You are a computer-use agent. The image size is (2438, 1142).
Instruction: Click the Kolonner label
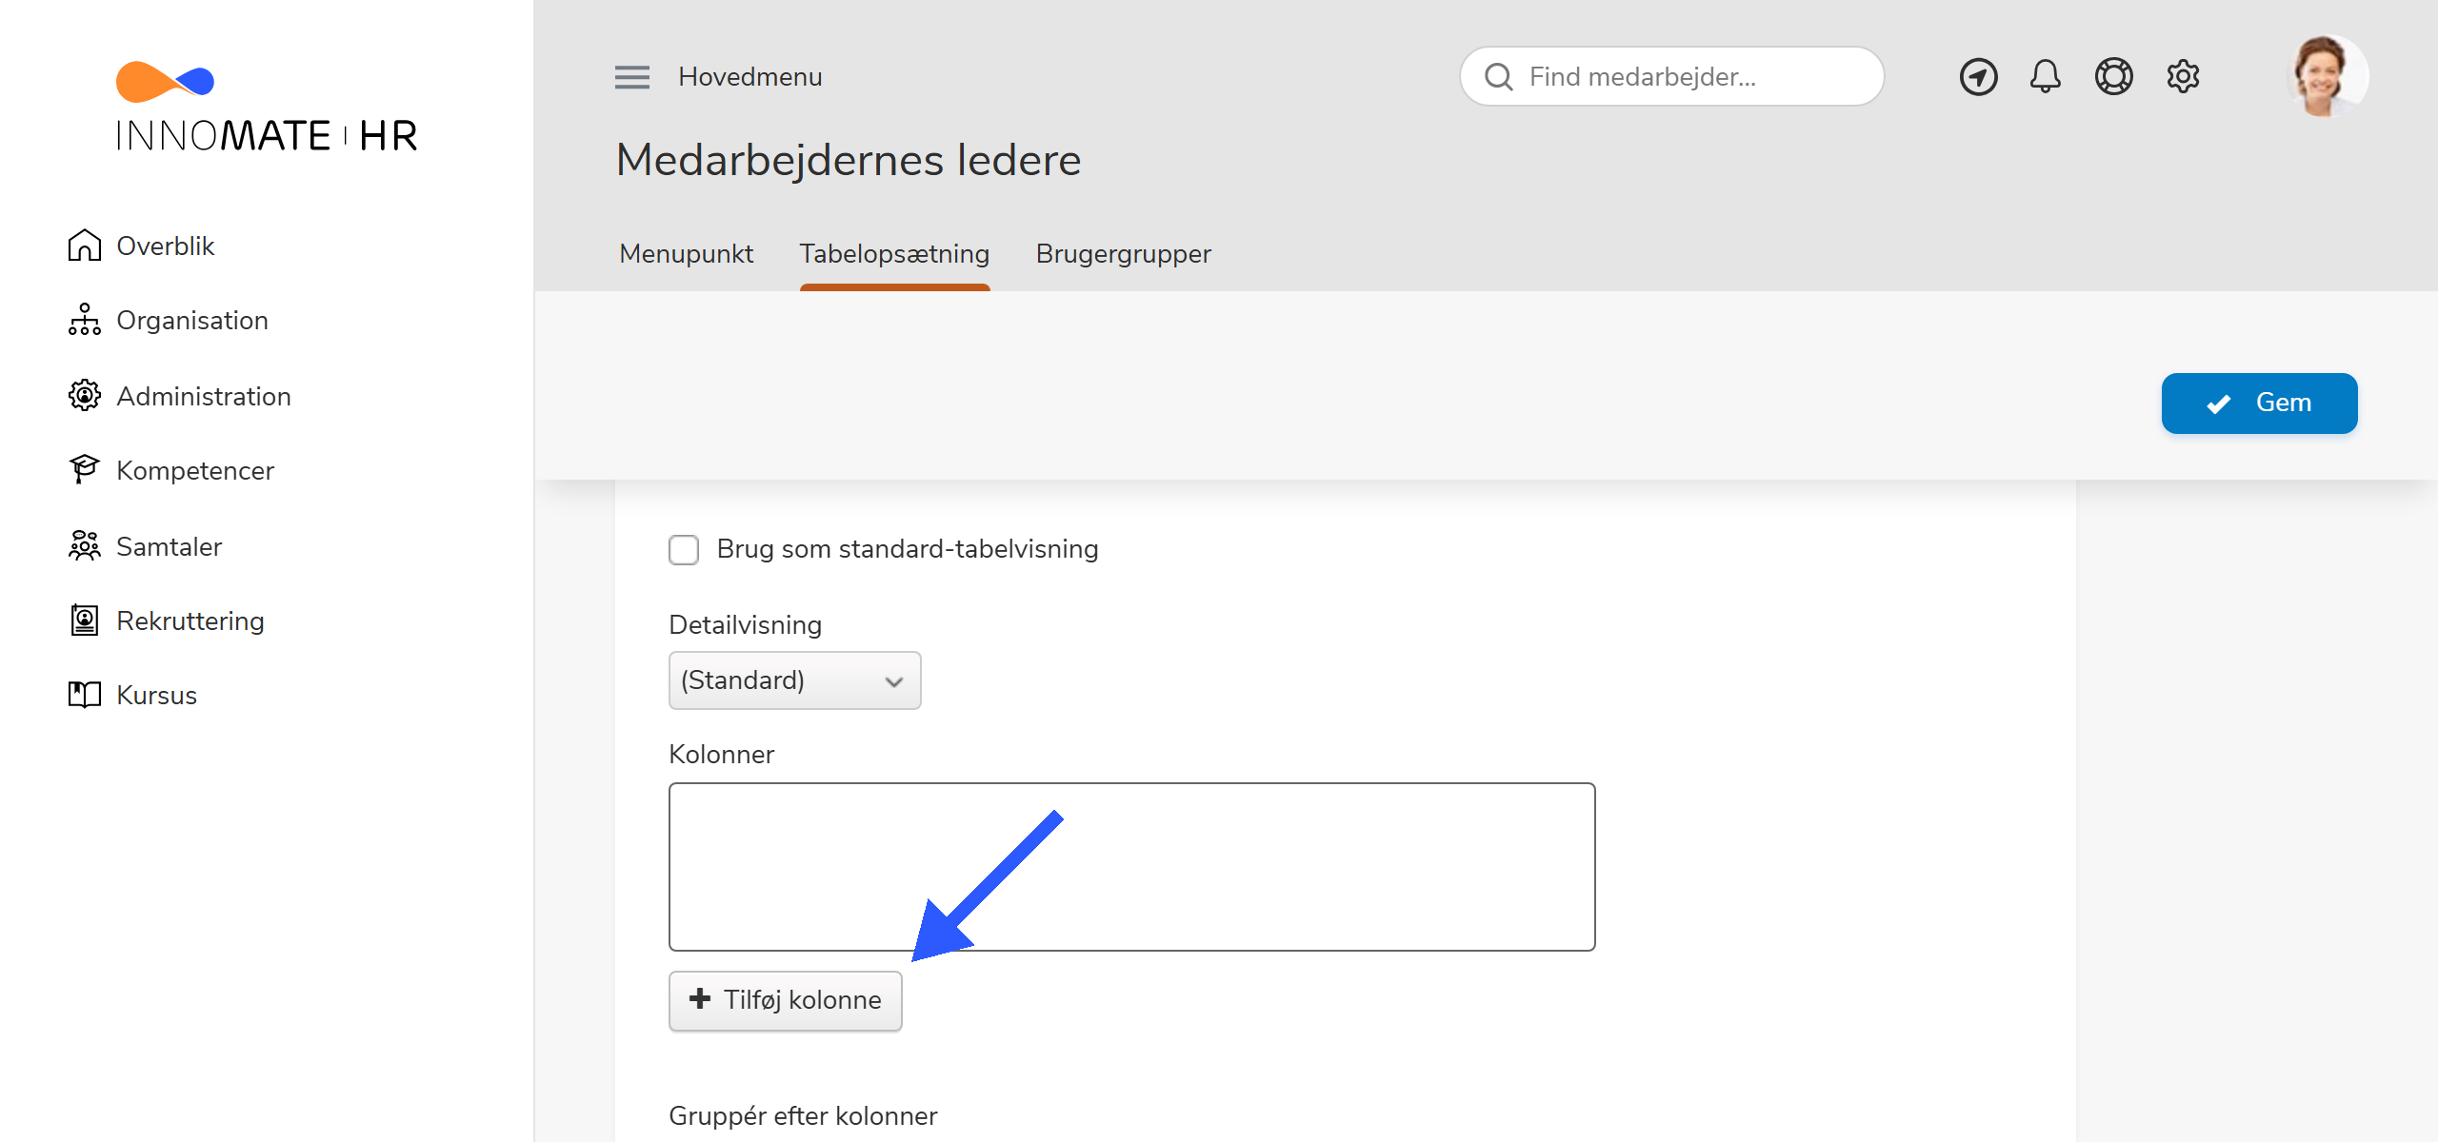click(721, 755)
